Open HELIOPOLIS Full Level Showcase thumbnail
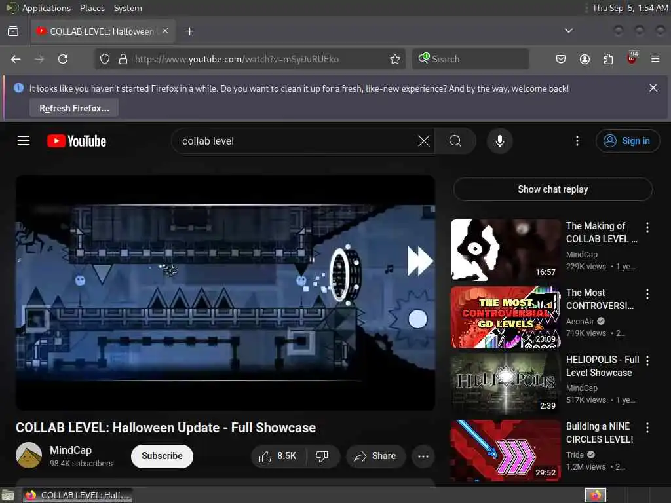 (x=505, y=384)
